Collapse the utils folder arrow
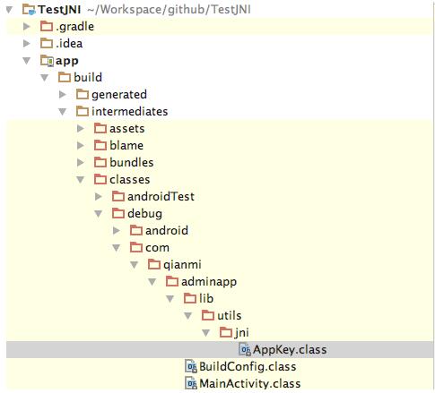435x393 pixels. 188,316
